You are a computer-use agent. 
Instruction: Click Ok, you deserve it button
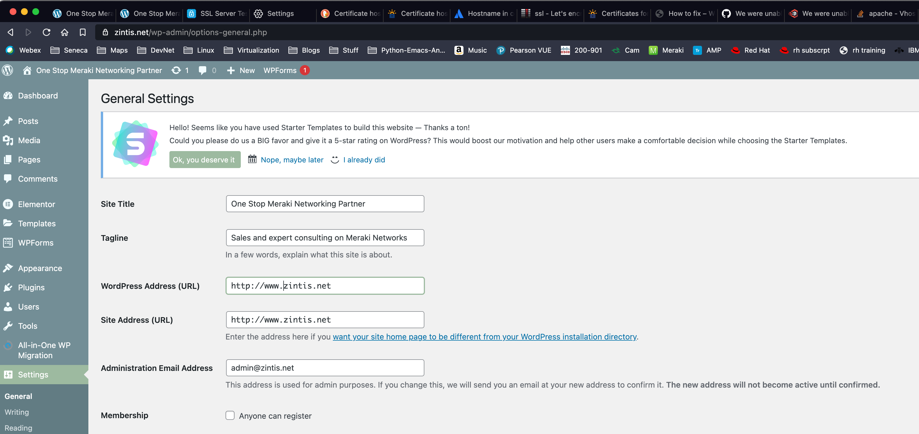[205, 160]
